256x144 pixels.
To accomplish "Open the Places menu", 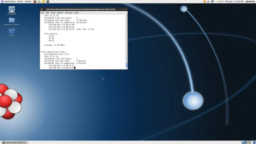I will (x=20, y=2).
